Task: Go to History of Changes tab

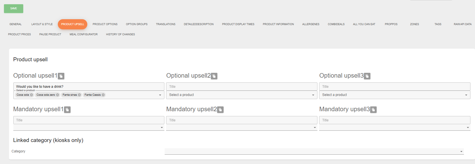Action: coord(120,34)
